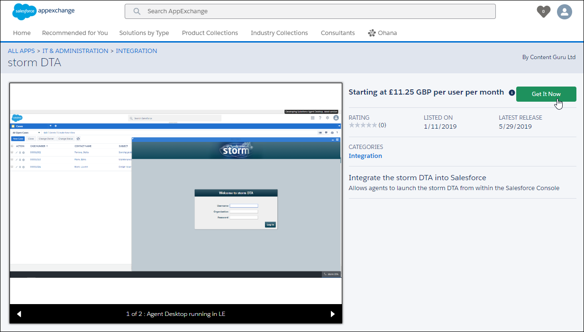Open Recommended for You tab
584x332 pixels.
click(75, 33)
